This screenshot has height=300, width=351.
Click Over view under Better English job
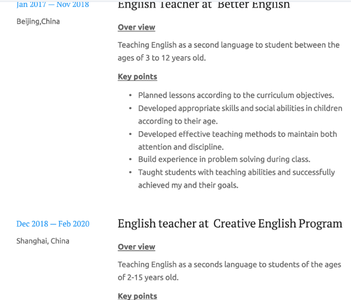pyautogui.click(x=136, y=28)
